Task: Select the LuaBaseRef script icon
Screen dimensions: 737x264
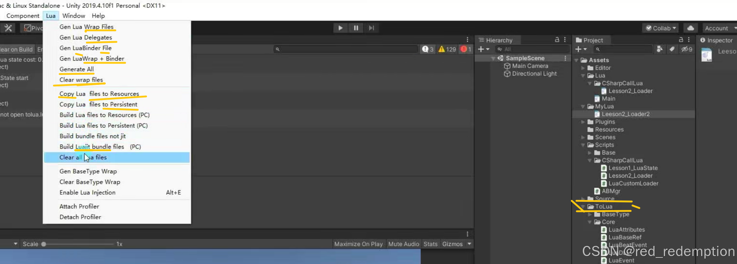Action: coord(604,237)
